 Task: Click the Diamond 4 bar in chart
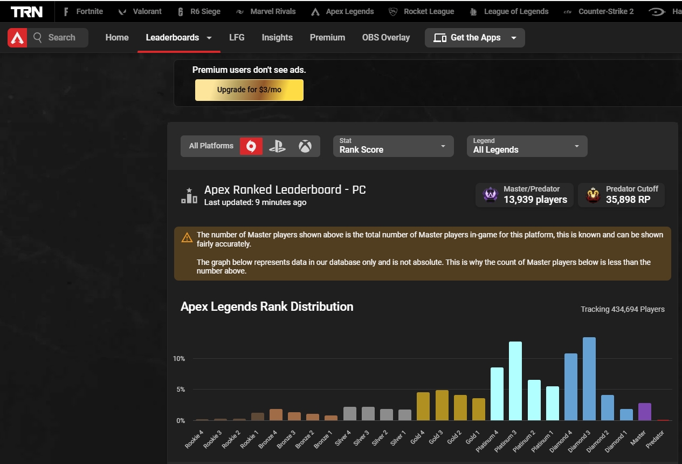[x=571, y=387]
